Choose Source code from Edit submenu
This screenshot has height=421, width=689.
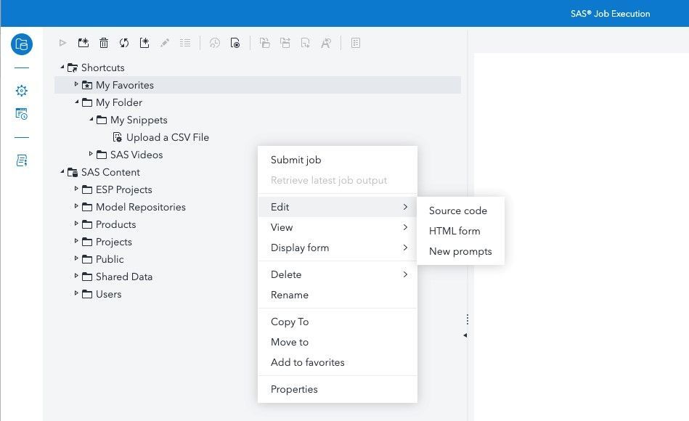coord(457,210)
